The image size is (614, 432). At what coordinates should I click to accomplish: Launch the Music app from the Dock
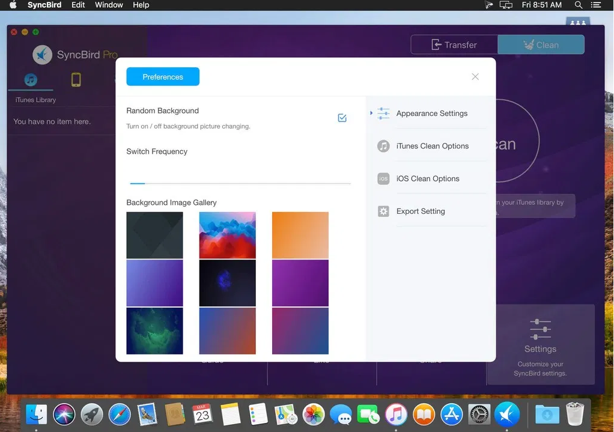pos(396,414)
